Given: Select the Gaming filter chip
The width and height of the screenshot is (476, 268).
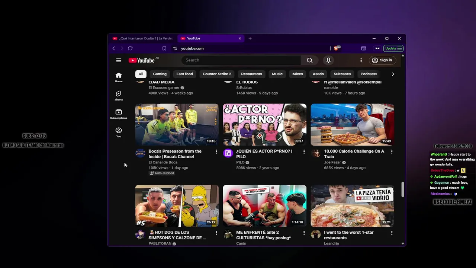Looking at the screenshot, I should pos(160,74).
